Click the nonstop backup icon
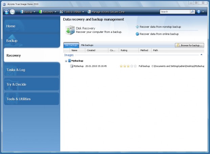The height and width of the screenshot is (154, 210). point(137,27)
